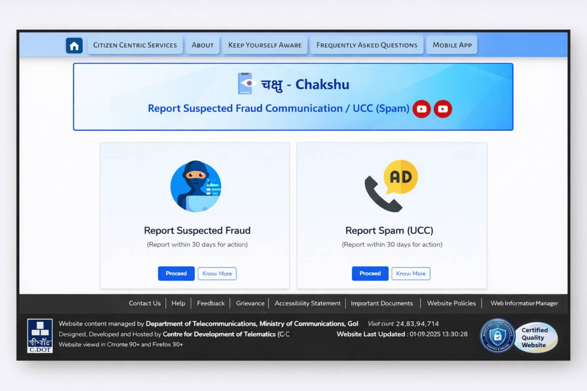Open the Website Policies link

pos(452,303)
